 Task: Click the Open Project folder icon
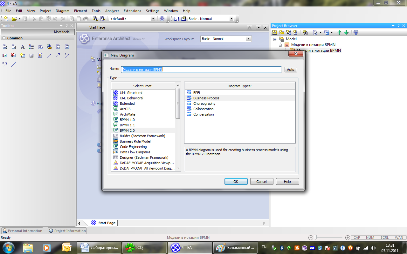point(14,19)
